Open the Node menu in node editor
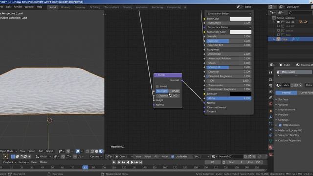This screenshot has width=313, height=176. coord(165,156)
